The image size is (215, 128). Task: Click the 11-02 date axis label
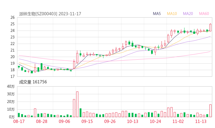click(178, 121)
